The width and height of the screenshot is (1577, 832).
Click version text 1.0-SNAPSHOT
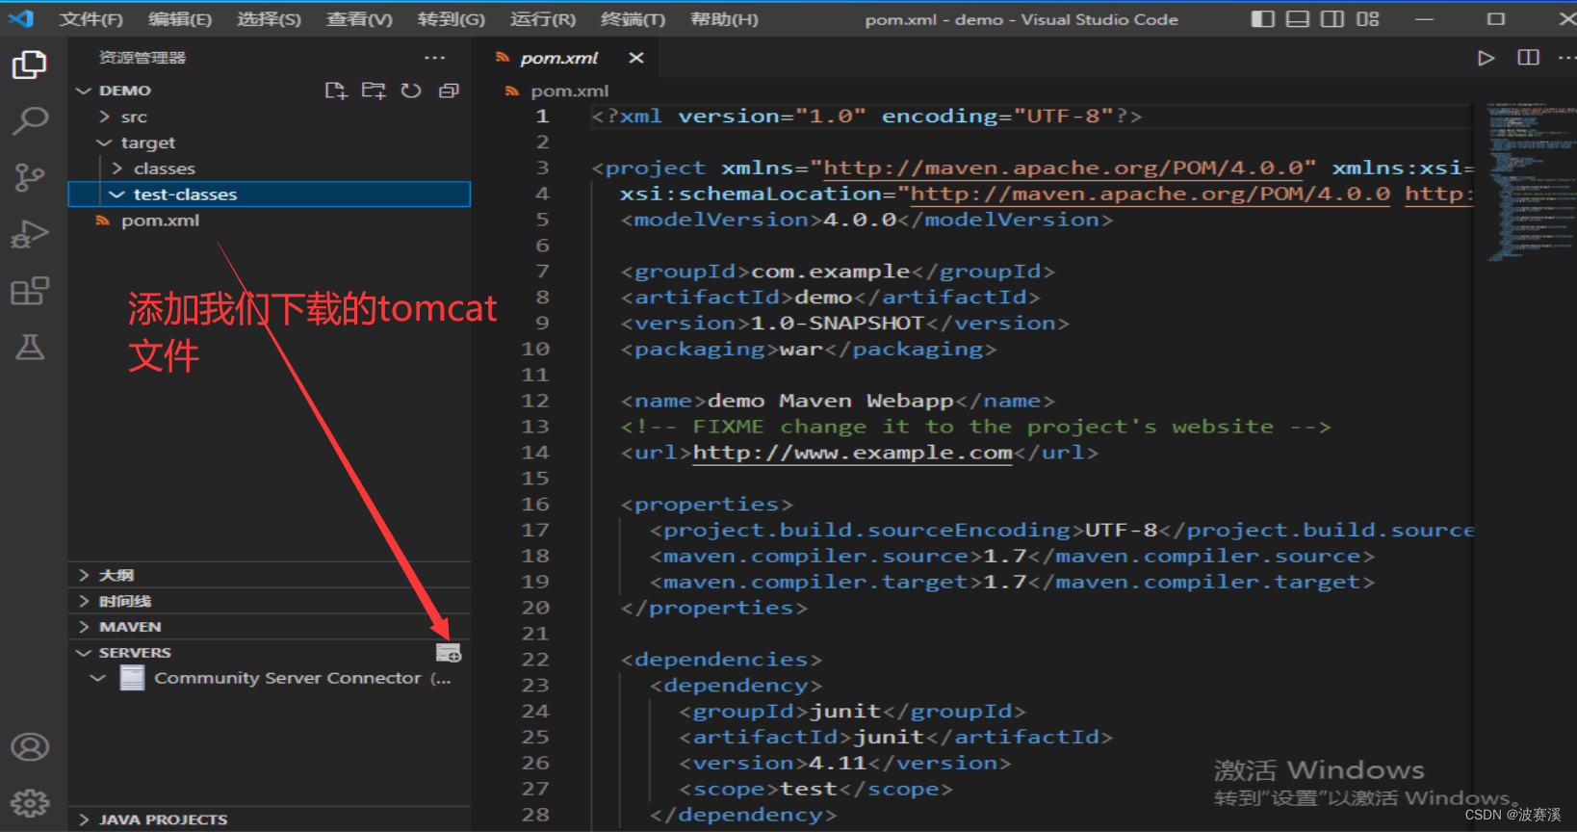pos(837,324)
